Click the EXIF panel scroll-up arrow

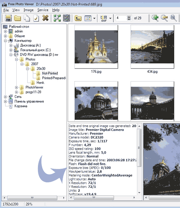tap(139, 126)
